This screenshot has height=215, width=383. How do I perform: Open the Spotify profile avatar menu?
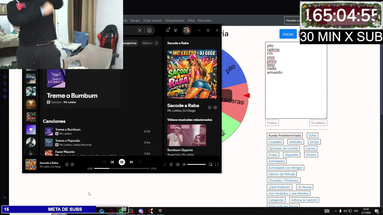186,30
